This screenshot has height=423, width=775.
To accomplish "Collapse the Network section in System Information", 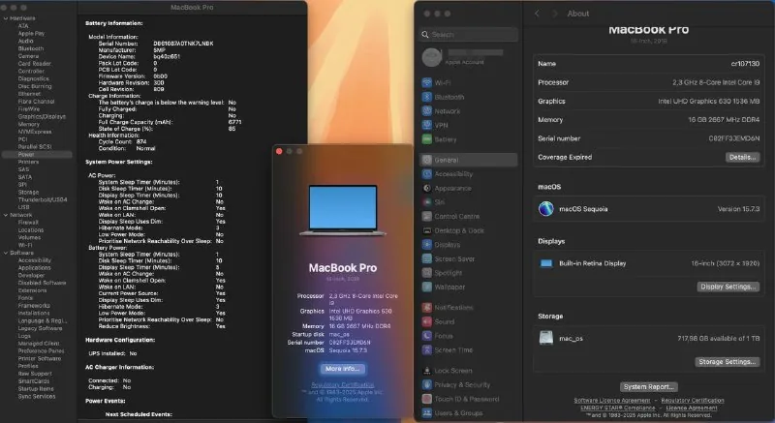I will (x=6, y=215).
